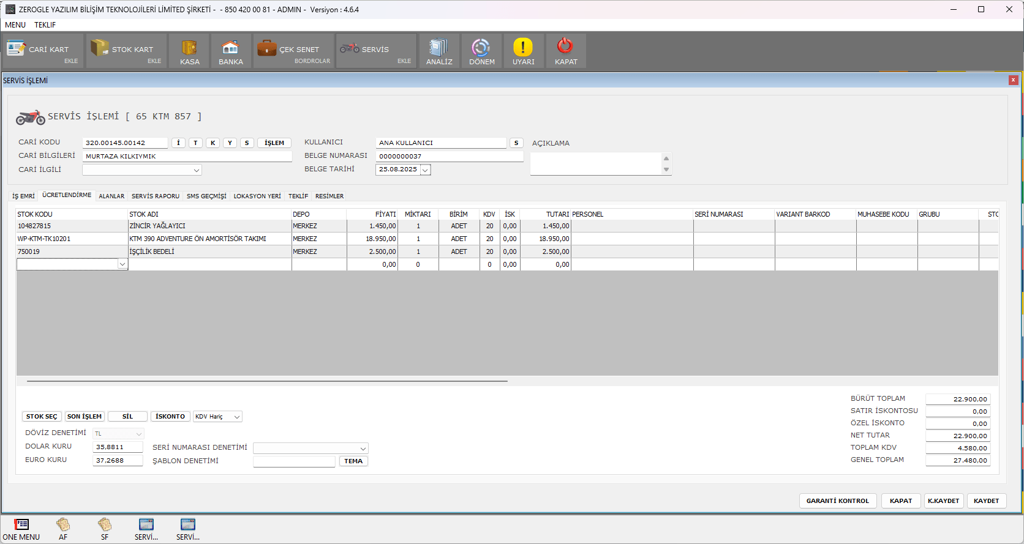
Task: Switch to the Resimler tab
Action: pos(329,196)
